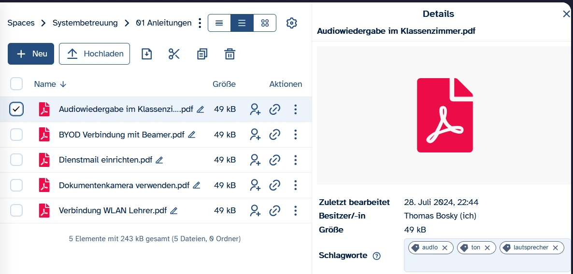Click the copy files icon

(x=202, y=54)
